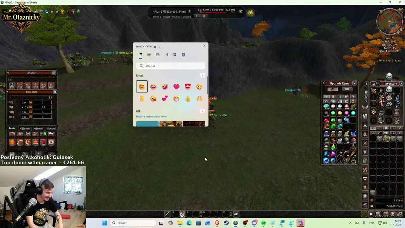Image resolution: width=405 pixels, height=228 pixels.
Task: Use the sun emotion icon
Action: (12, 142)
